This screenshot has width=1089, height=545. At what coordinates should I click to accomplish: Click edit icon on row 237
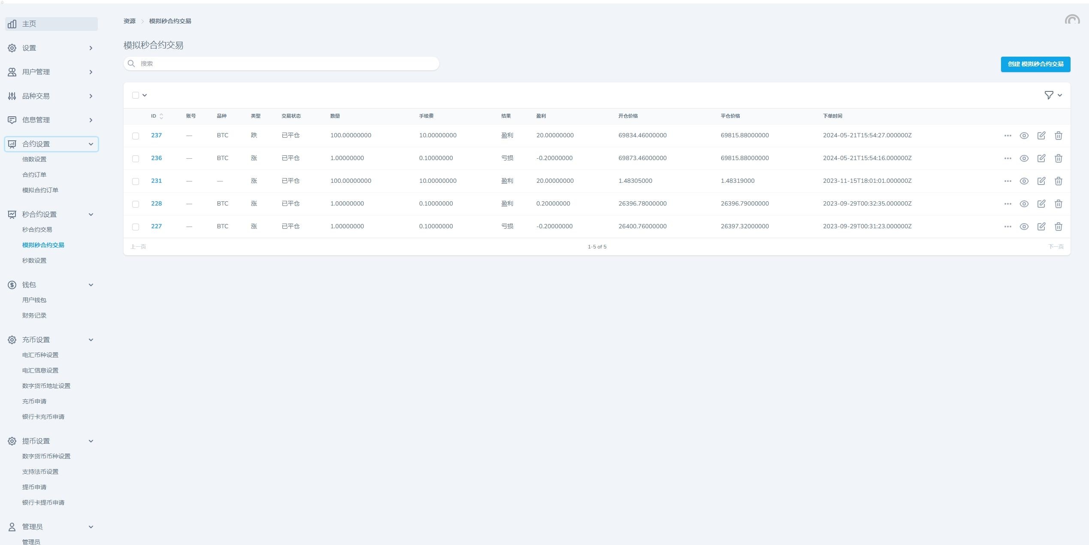pos(1041,136)
